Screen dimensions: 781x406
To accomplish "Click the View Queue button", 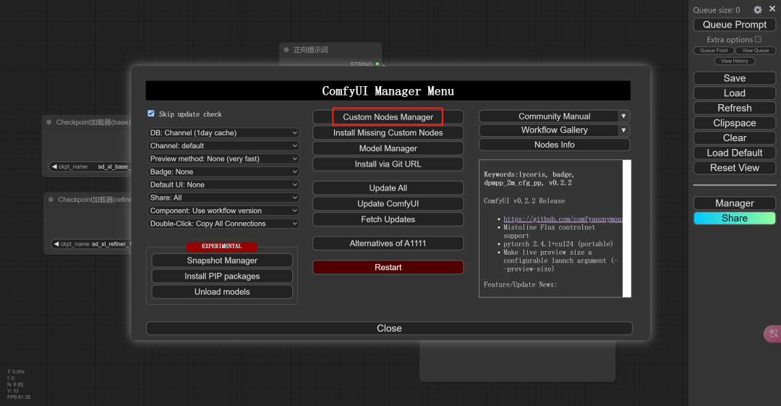I will (x=755, y=51).
